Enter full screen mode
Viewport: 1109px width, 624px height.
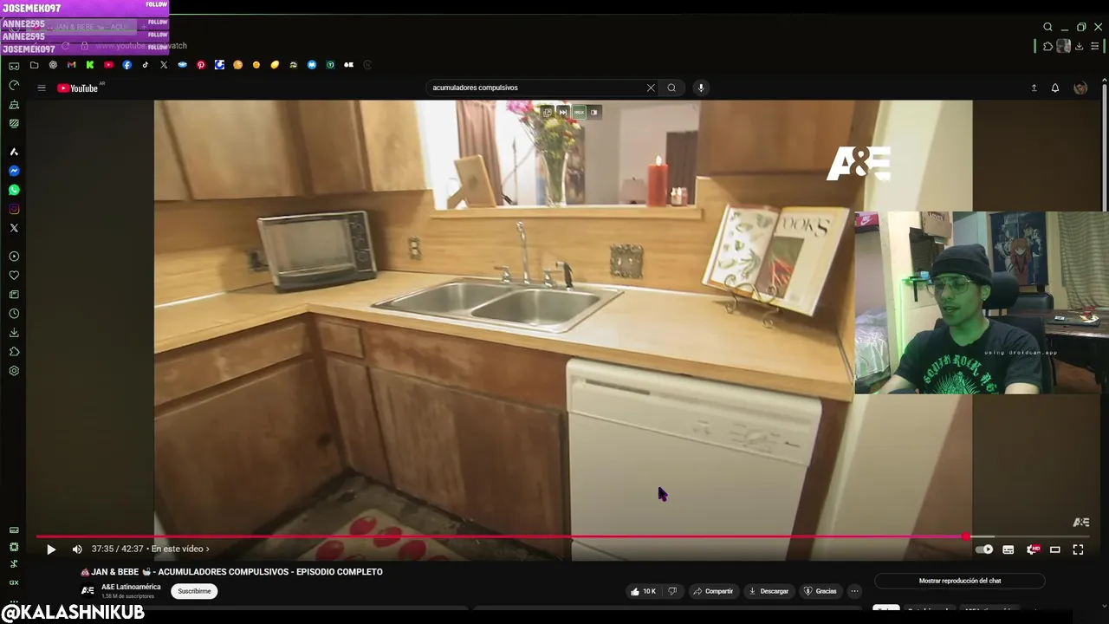tap(1078, 549)
